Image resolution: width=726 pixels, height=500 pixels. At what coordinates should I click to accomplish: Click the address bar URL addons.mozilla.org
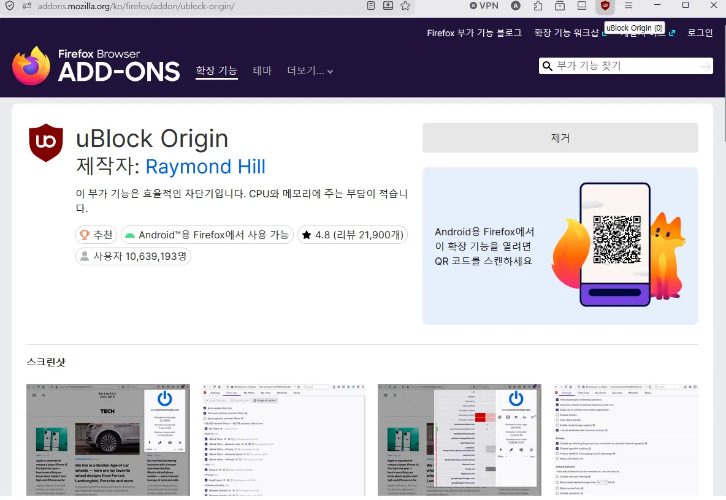(136, 6)
